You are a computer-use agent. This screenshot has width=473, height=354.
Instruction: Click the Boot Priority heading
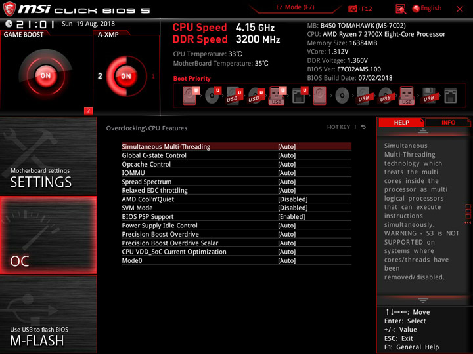[x=192, y=79]
